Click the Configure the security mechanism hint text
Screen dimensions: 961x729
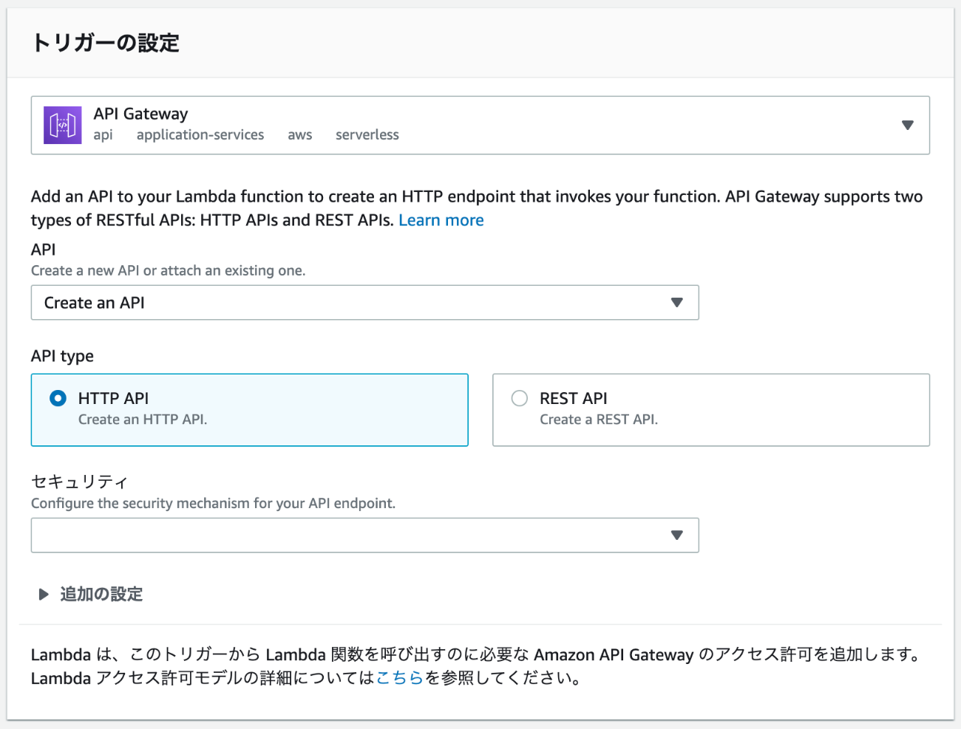pyautogui.click(x=213, y=504)
